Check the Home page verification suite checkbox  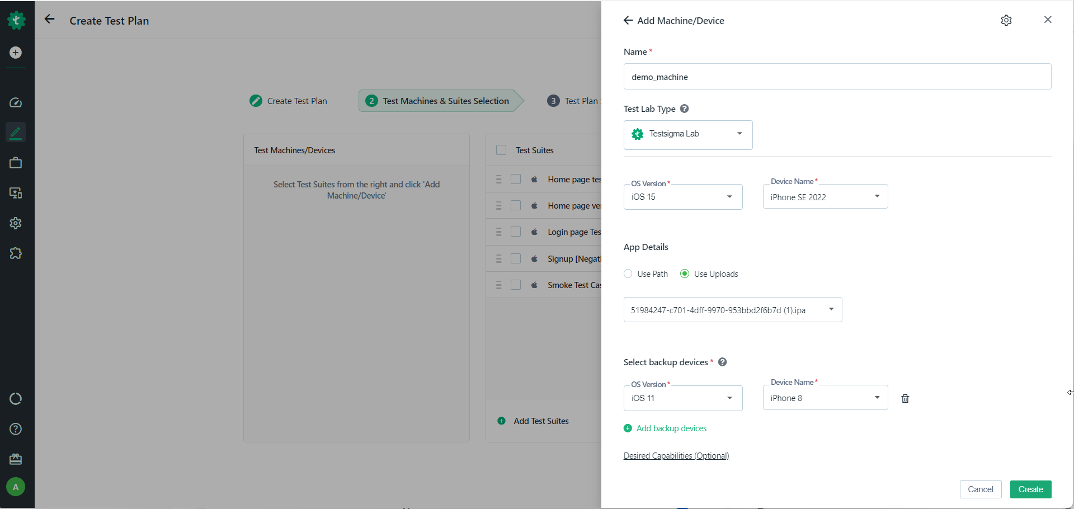pos(516,206)
